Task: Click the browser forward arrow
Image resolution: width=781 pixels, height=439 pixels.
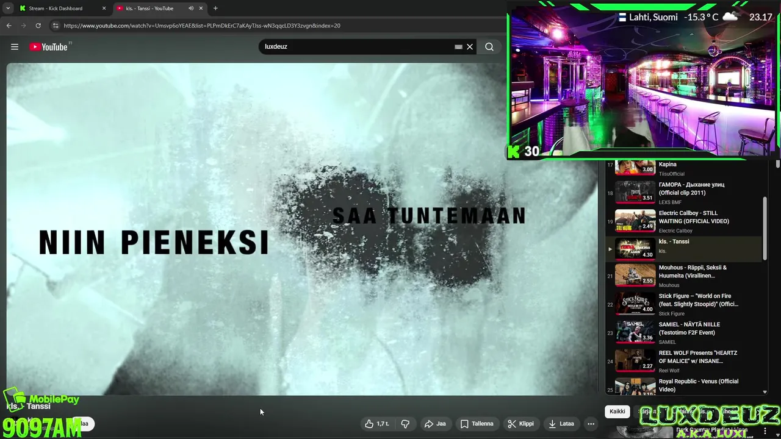Action: coord(23,26)
